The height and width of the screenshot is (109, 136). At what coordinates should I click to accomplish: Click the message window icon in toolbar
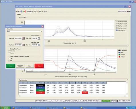point(40,12)
